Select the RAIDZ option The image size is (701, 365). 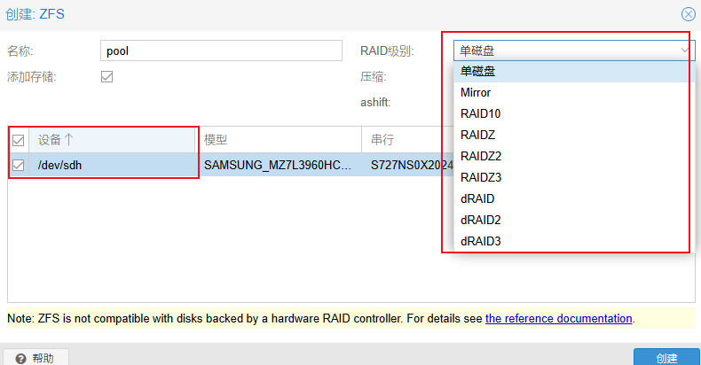click(x=477, y=135)
